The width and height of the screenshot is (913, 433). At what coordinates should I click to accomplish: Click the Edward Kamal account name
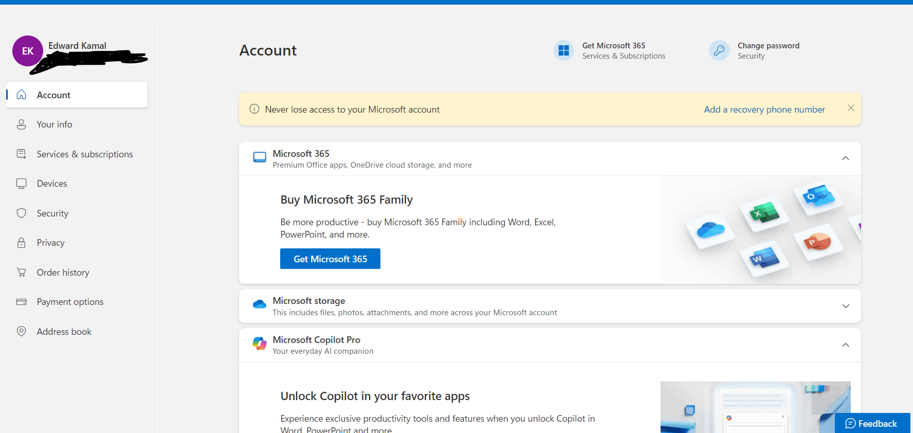click(x=77, y=46)
